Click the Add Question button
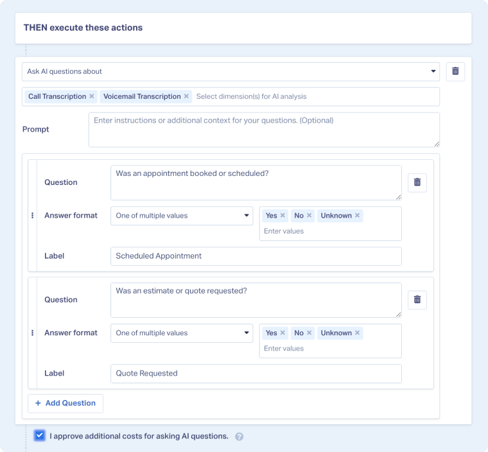This screenshot has width=488, height=452. 65,403
